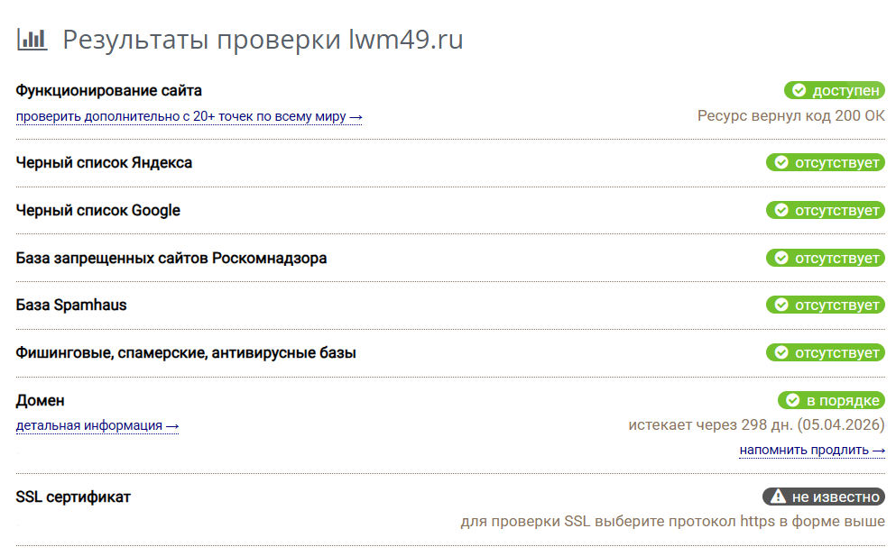
Task: Click the checkmark icon in Google blacklist badge
Action: [781, 210]
